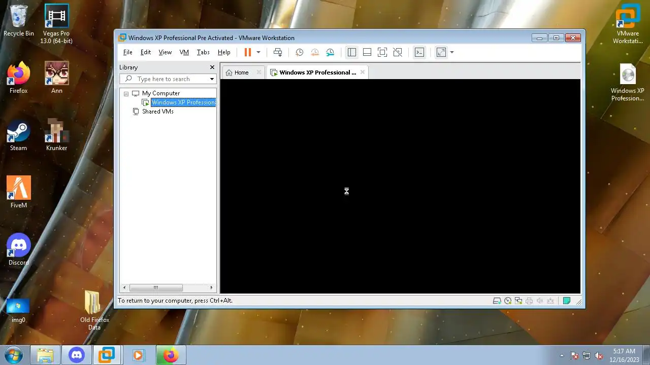Show hidden system tray icons

(562, 355)
